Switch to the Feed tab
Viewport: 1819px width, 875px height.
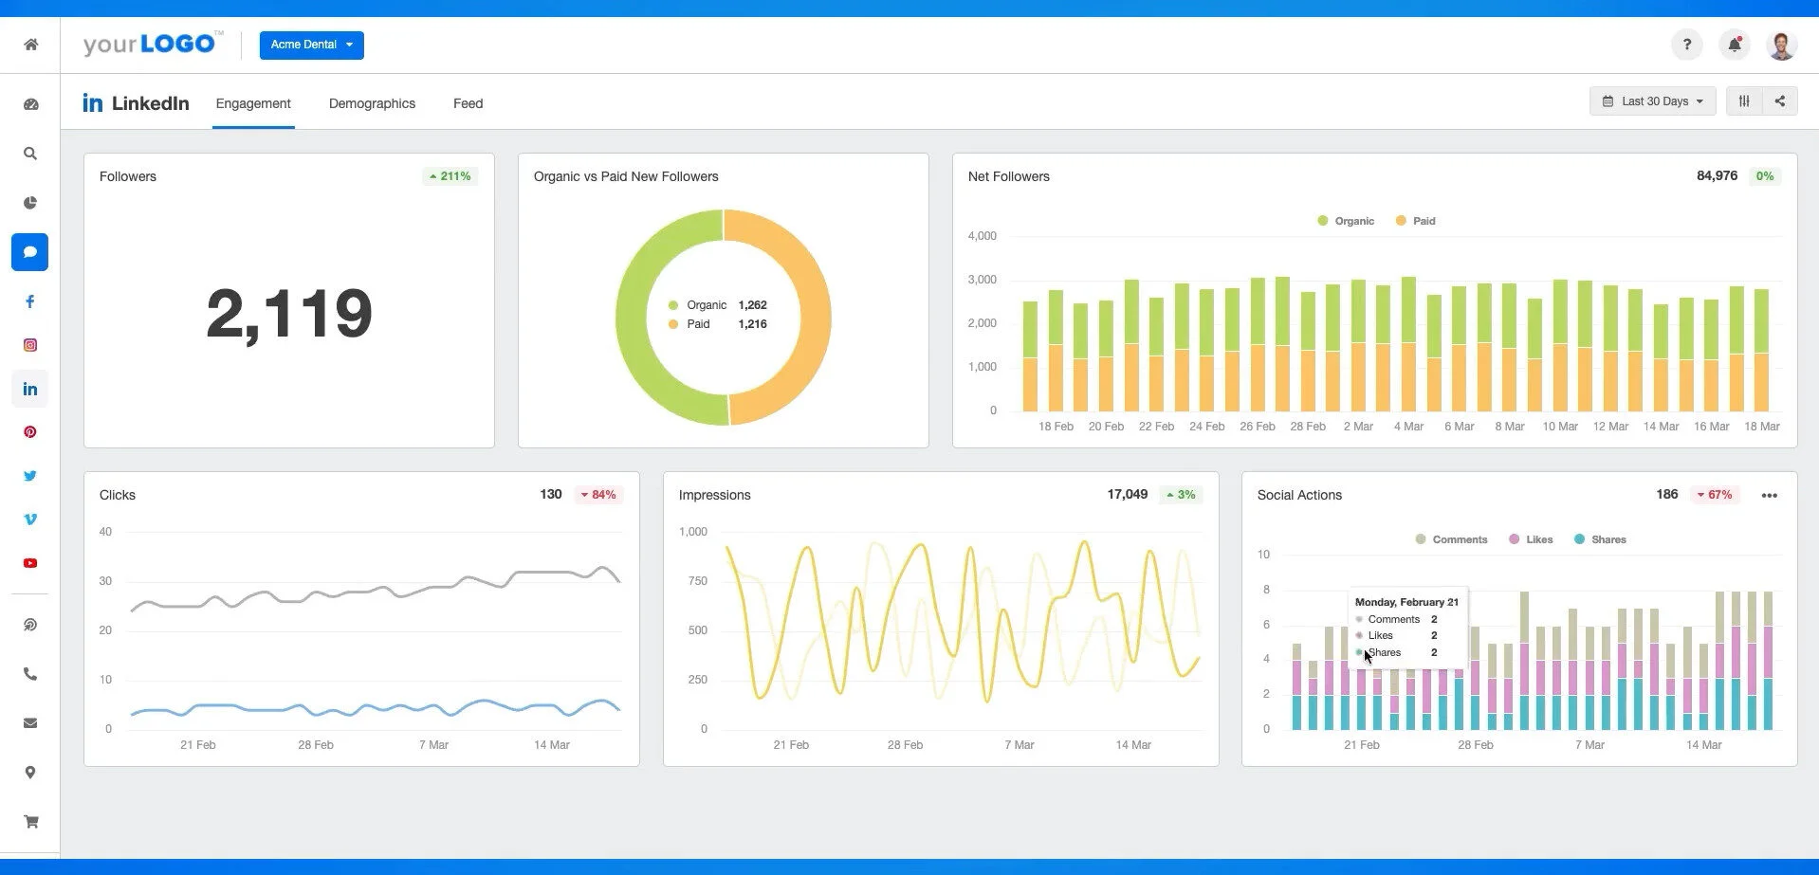(x=468, y=103)
